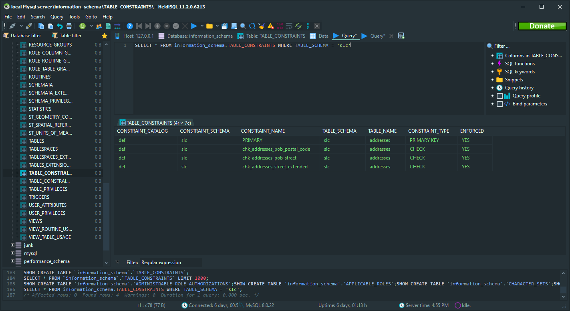
Task: Close the second Query* tab
Action: [x=391, y=36]
